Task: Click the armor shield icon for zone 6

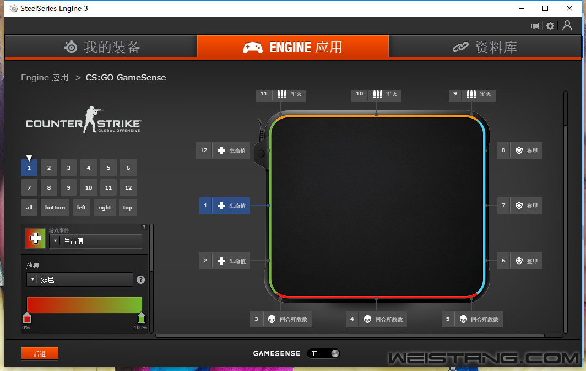Action: 519,261
